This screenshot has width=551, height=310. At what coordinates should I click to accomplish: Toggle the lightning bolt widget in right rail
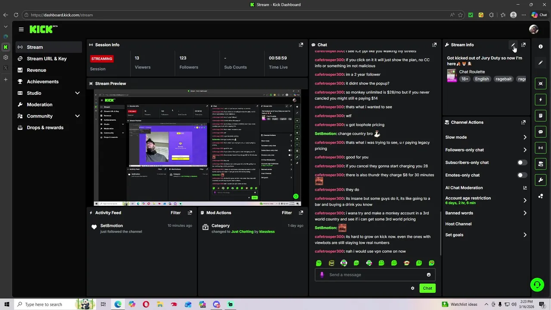pos(541,99)
